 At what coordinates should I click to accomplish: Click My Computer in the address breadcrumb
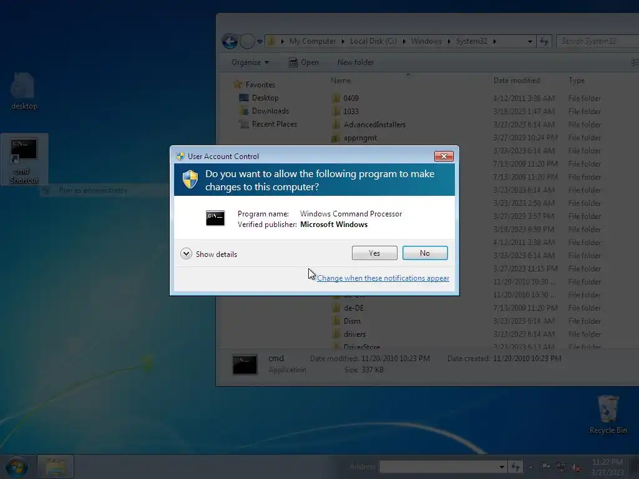tap(313, 41)
